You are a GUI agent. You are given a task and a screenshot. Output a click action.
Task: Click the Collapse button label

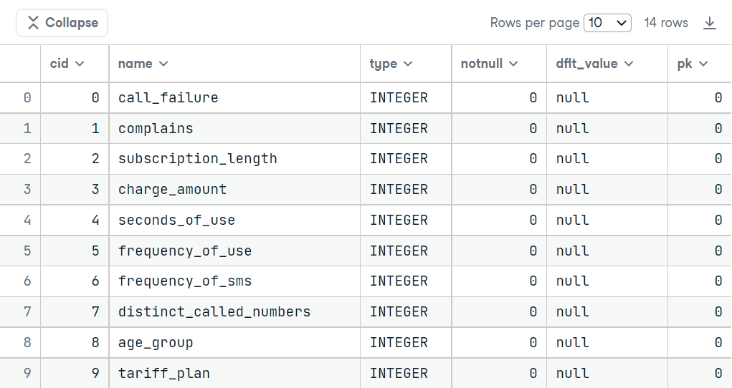72,23
